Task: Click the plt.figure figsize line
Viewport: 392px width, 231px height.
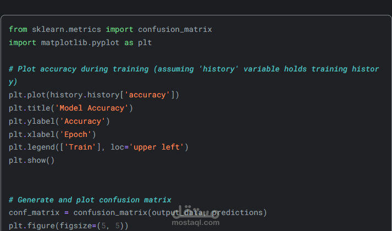Action: (69, 225)
